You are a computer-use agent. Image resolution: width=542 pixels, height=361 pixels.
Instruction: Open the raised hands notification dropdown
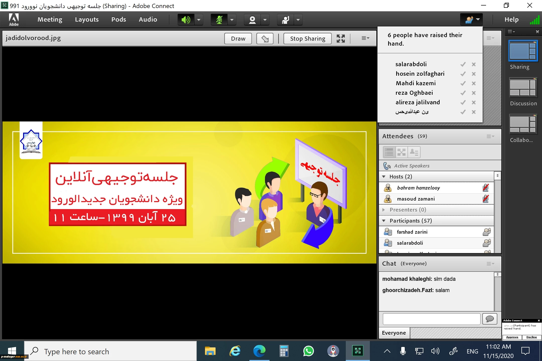pyautogui.click(x=472, y=19)
